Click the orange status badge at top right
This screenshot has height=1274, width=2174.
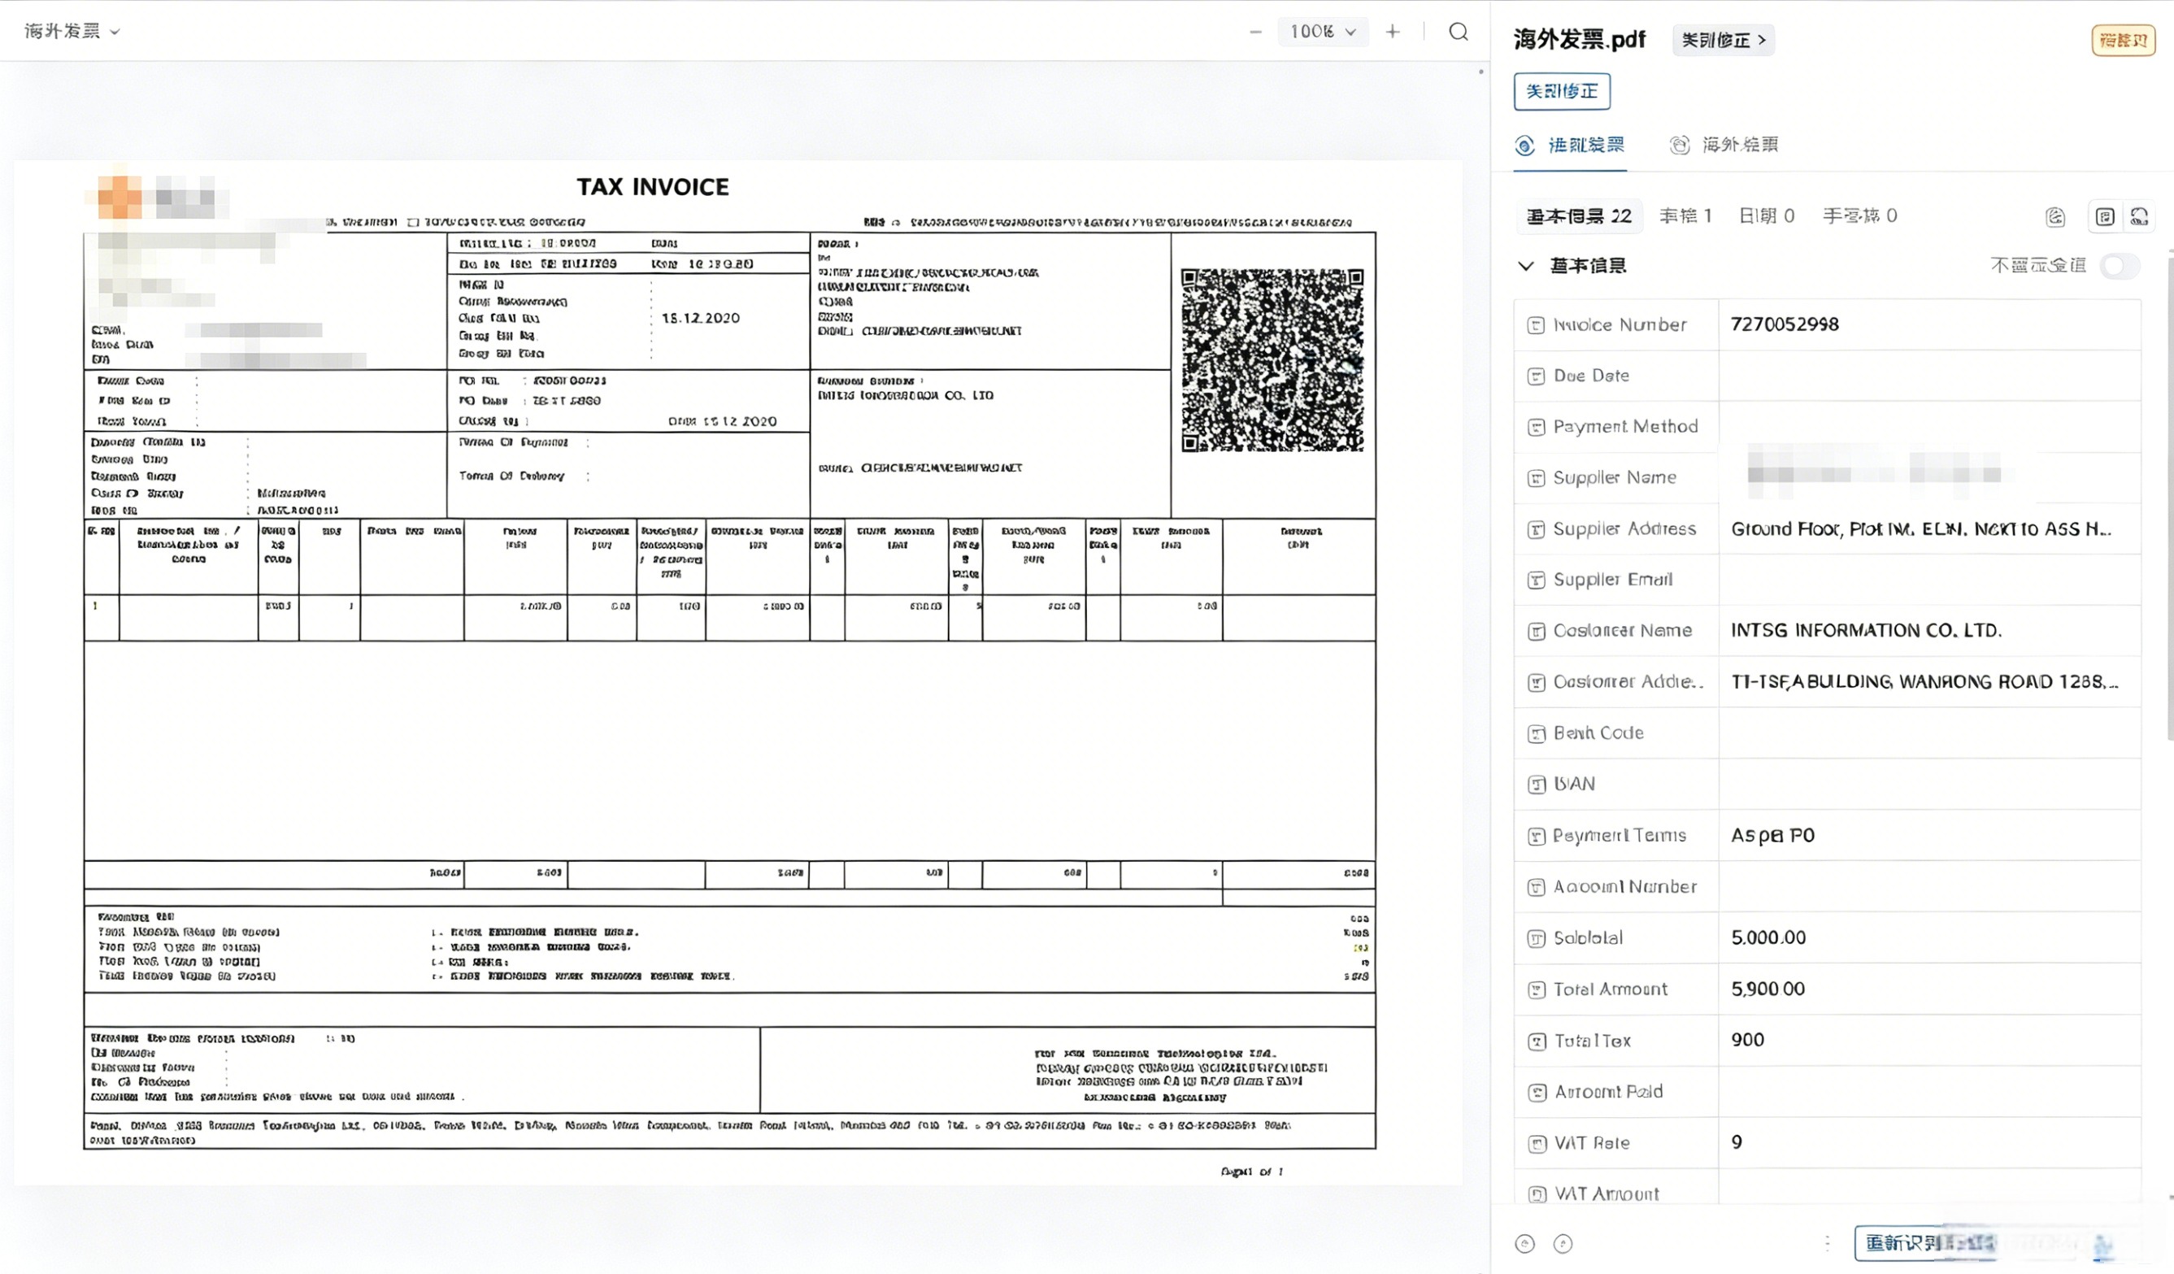tap(2122, 41)
